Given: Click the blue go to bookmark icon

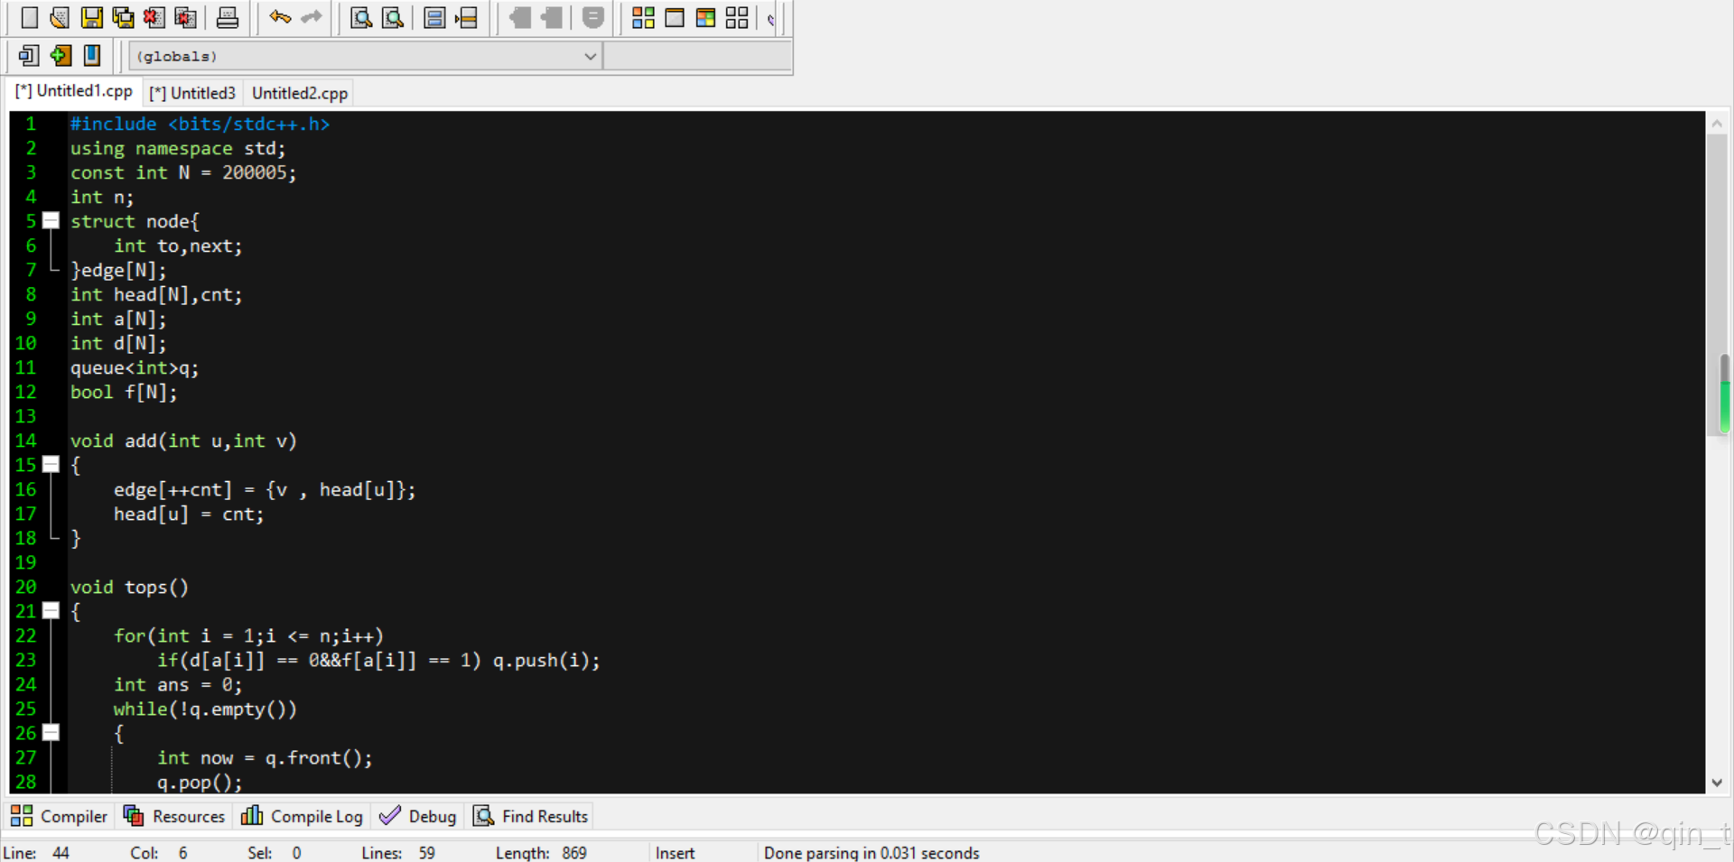Looking at the screenshot, I should 92,55.
